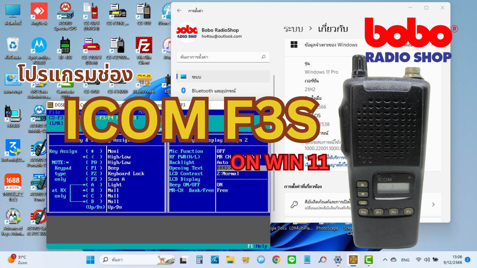Image resolution: width=477 pixels, height=268 pixels.
Task: Open the AnyDesk desktop shortcut
Action: tap(39, 14)
